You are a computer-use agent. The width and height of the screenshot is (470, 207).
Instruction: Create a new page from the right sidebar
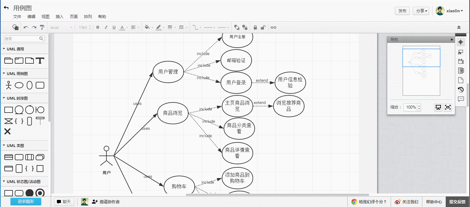point(460,80)
